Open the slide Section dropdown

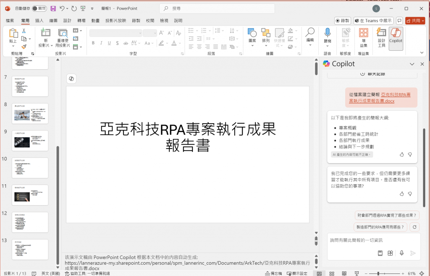click(x=77, y=47)
